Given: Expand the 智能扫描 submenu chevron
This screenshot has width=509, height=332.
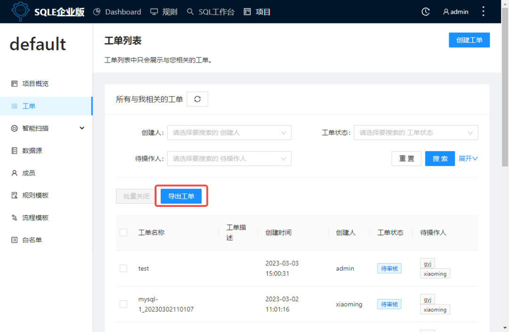Looking at the screenshot, I should pyautogui.click(x=82, y=128).
